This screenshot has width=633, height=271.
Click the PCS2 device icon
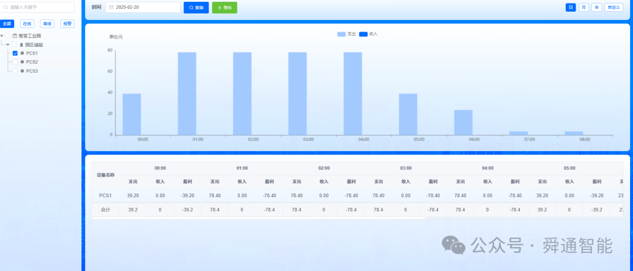pos(22,62)
